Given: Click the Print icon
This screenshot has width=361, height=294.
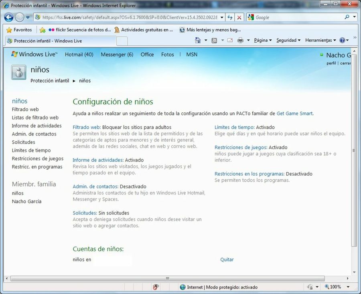Looking at the screenshot, I should [240, 41].
